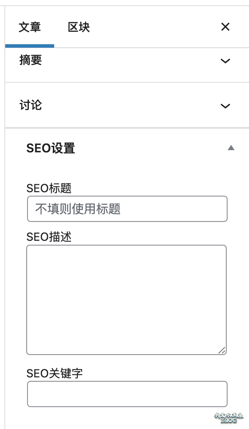Focus the SEO标题 input field
The height and width of the screenshot is (429, 249).
click(127, 209)
